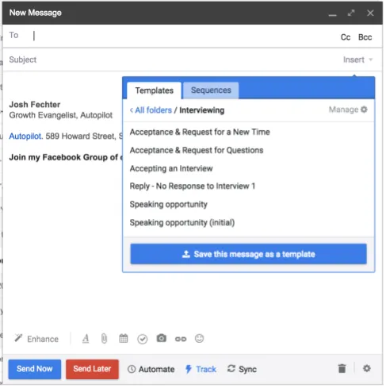Insert photo using camera icon

162,338
